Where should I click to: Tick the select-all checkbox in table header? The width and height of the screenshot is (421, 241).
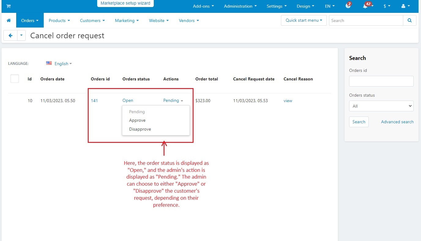(x=15, y=79)
